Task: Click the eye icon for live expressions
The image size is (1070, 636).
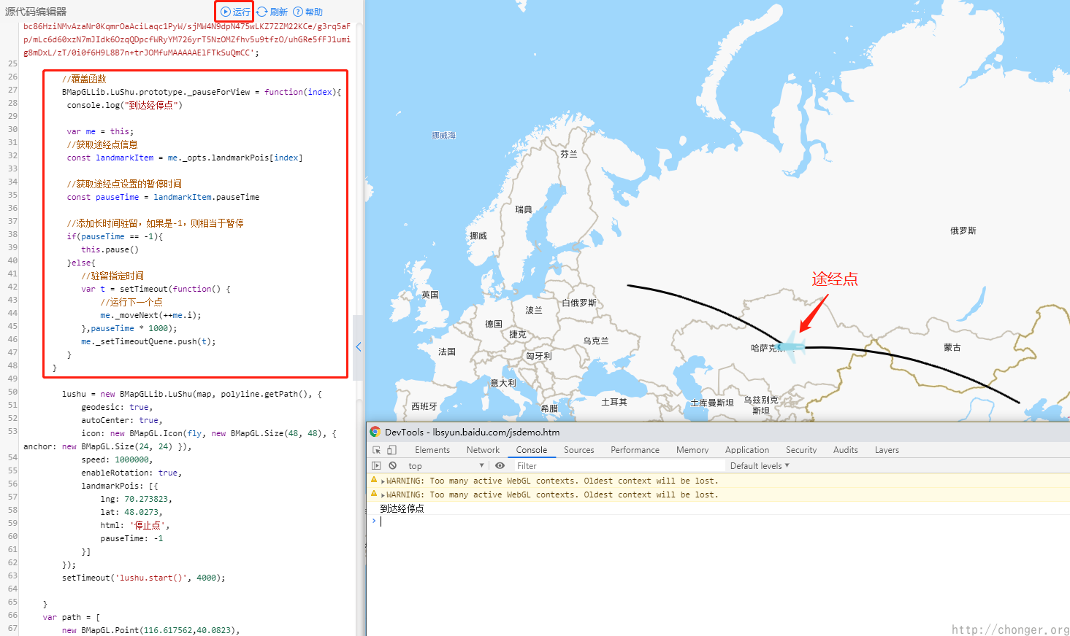Action: coord(500,465)
